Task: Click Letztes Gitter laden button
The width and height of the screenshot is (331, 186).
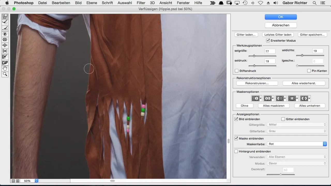Action: point(278,35)
